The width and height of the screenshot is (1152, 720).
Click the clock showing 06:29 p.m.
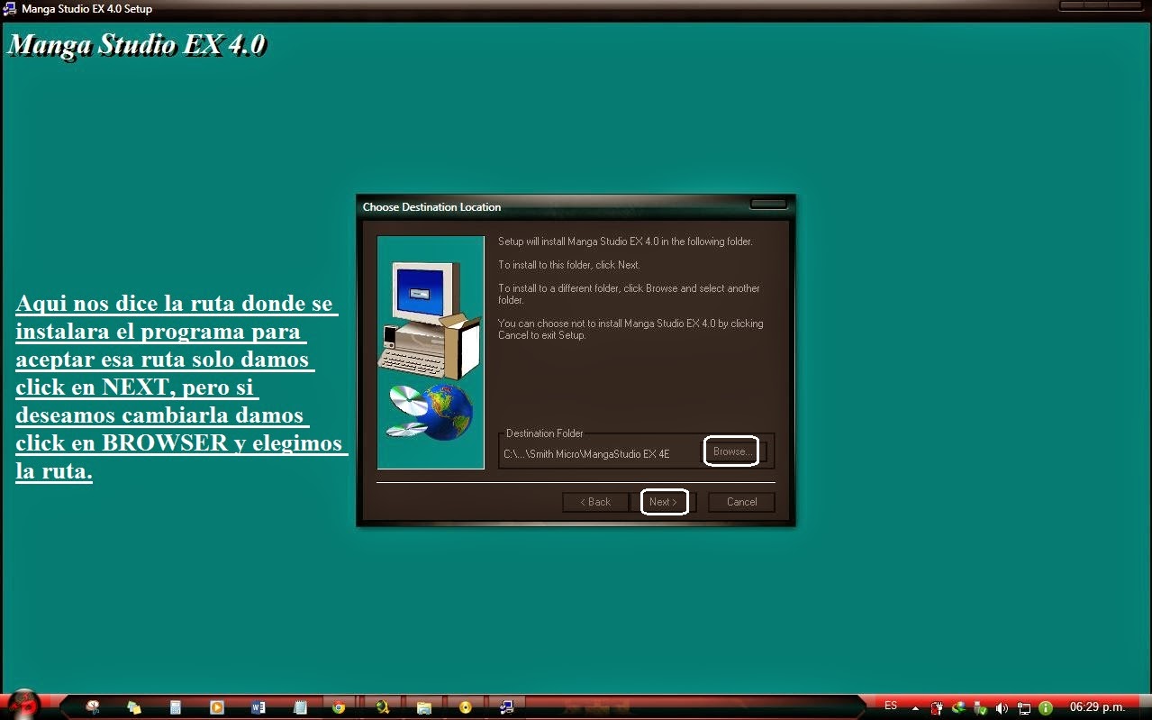tap(1097, 707)
